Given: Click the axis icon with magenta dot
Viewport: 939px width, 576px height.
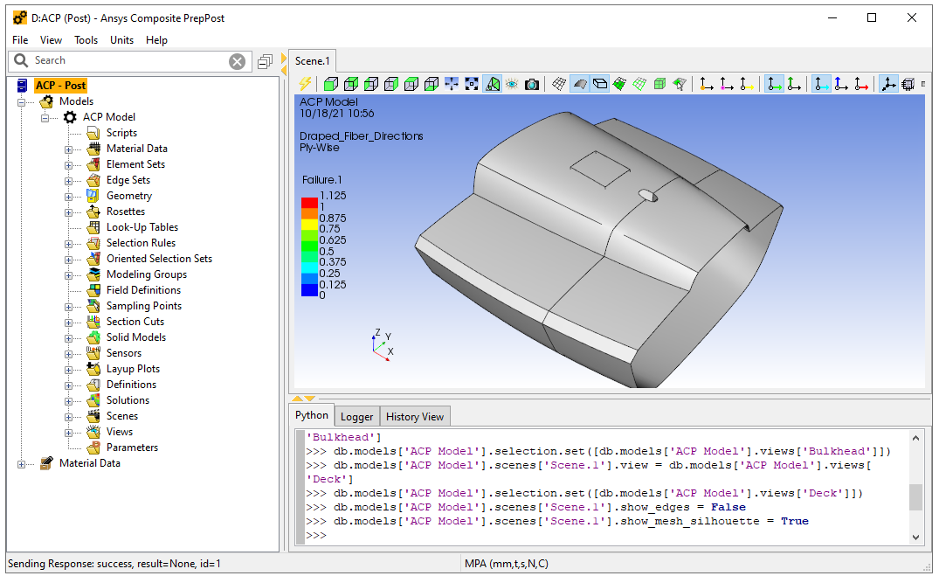Looking at the screenshot, I should [727, 84].
